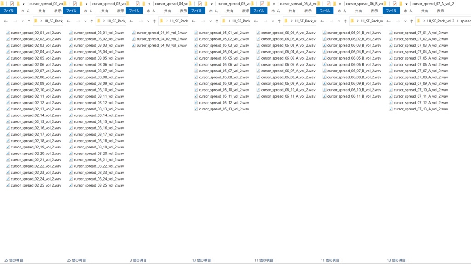Open Properties checkmark icon in cursor_spread_02 title bar
Image resolution: width=471 pixels, height=264 pixels.
[x=12, y=4]
